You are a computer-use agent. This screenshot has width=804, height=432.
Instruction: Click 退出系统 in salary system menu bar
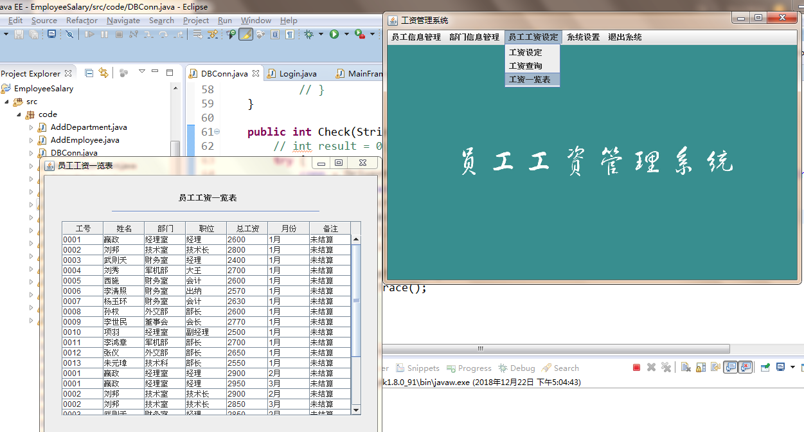click(625, 37)
